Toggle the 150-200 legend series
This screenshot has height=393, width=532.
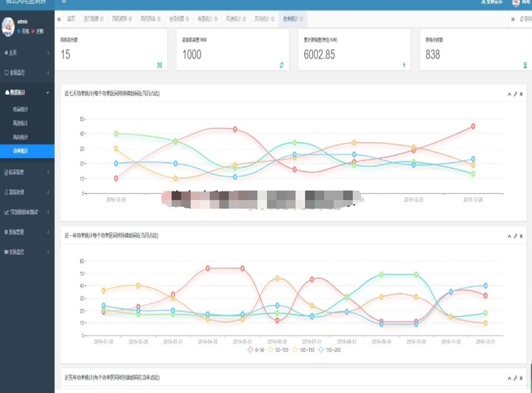point(329,350)
